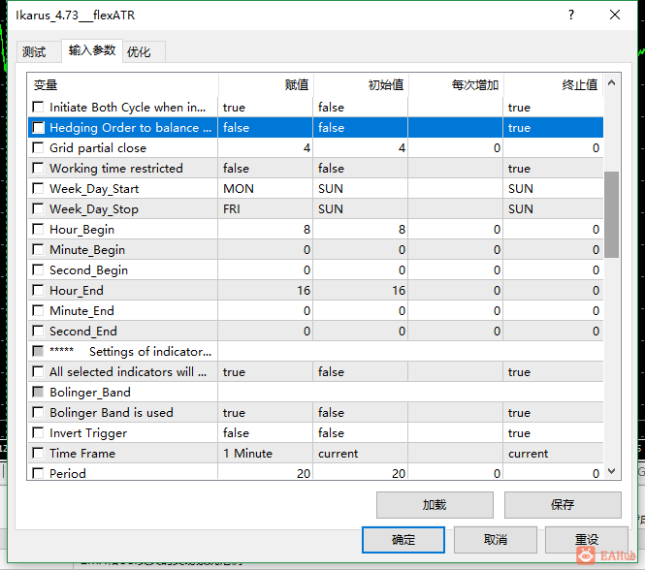The width and height of the screenshot is (645, 570).
Task: Select the Second_Begin row label
Action: point(89,270)
